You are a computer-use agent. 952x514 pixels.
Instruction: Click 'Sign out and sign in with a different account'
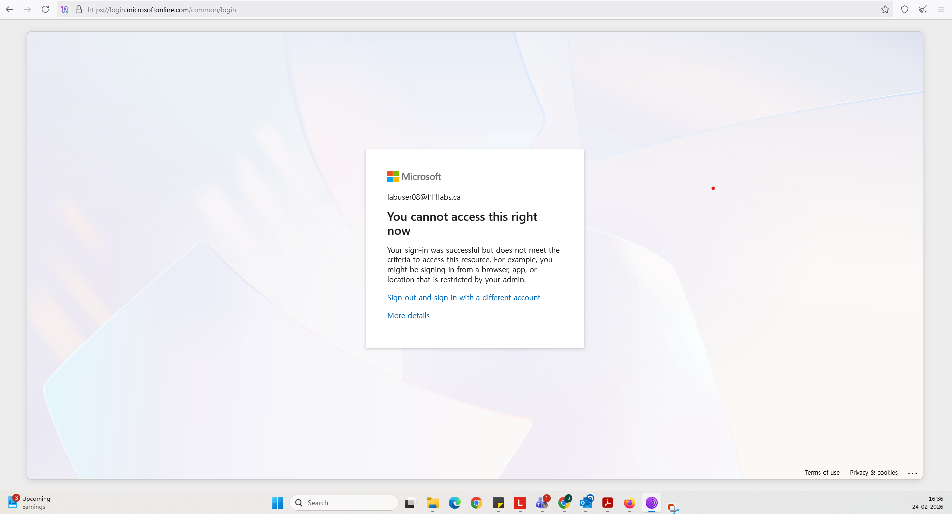click(x=464, y=297)
